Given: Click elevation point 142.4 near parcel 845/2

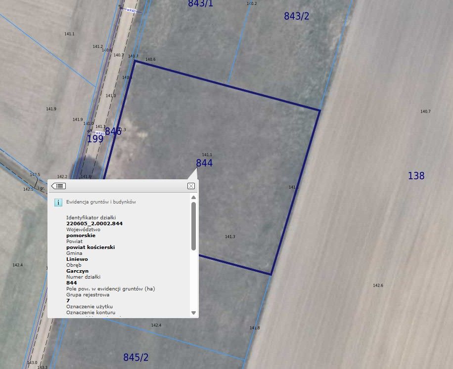Looking at the screenshot, I should pos(156,325).
